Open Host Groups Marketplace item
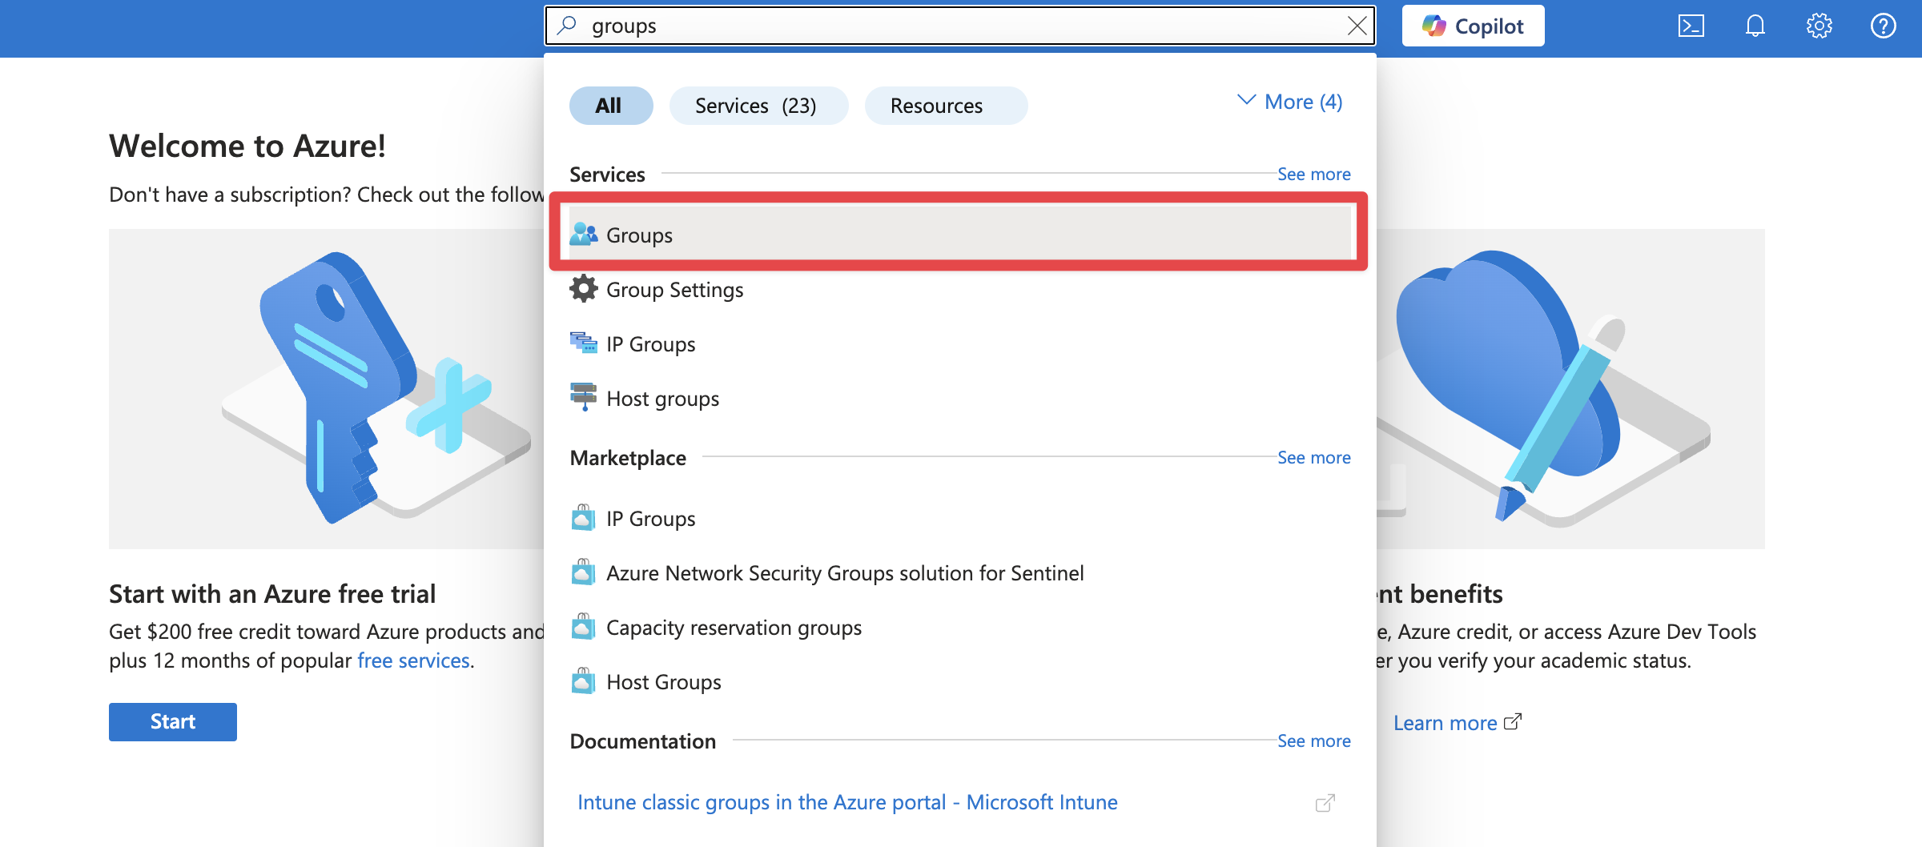This screenshot has height=847, width=1922. click(x=959, y=682)
